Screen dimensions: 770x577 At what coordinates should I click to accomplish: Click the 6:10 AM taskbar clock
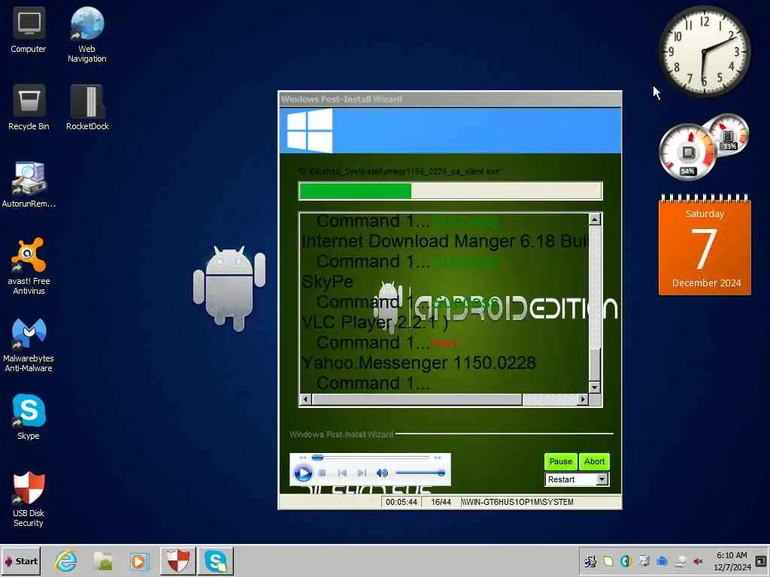click(732, 561)
